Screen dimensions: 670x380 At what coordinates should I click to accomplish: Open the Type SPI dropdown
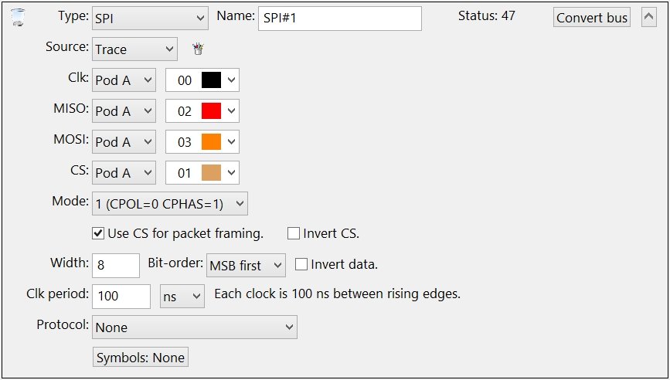click(150, 18)
